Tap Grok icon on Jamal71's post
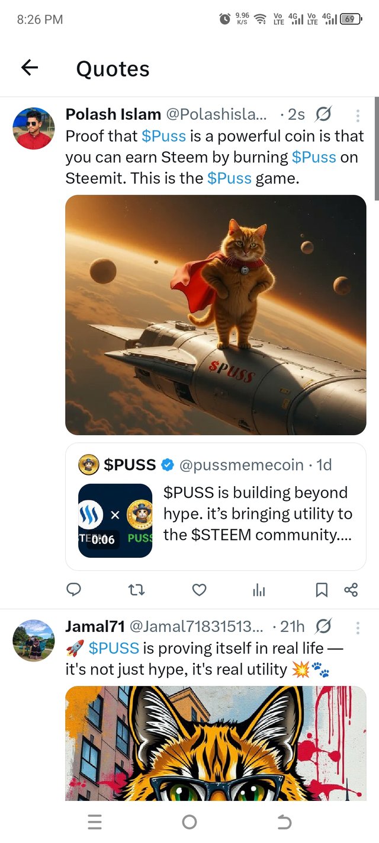This screenshot has width=379, height=843. (x=323, y=626)
